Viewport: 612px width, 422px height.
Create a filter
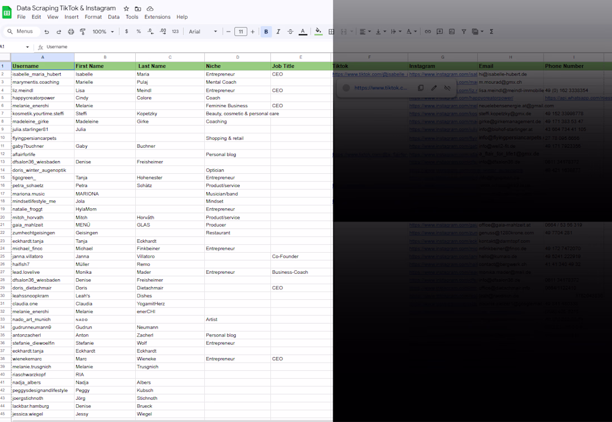pyautogui.click(x=463, y=32)
